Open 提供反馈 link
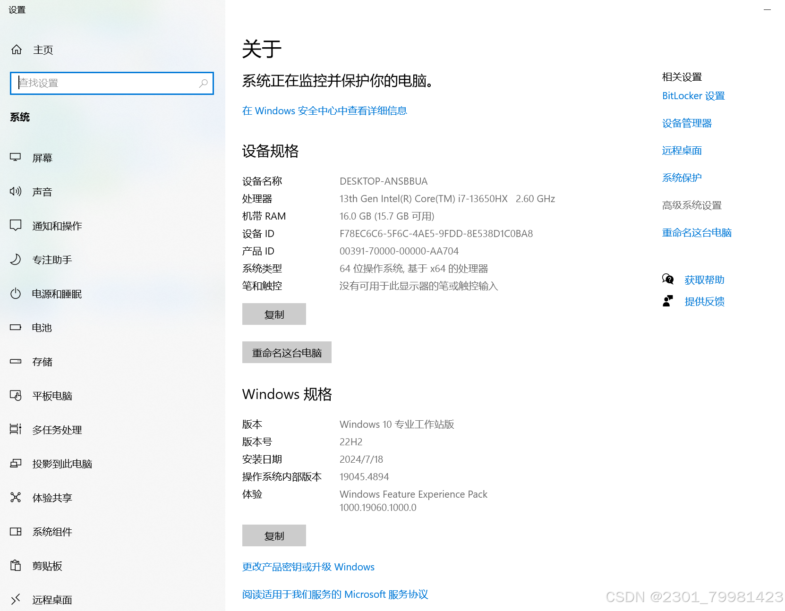This screenshot has height=611, width=785. [704, 302]
